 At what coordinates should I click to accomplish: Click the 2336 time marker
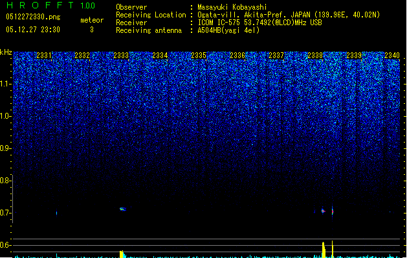click(237, 55)
